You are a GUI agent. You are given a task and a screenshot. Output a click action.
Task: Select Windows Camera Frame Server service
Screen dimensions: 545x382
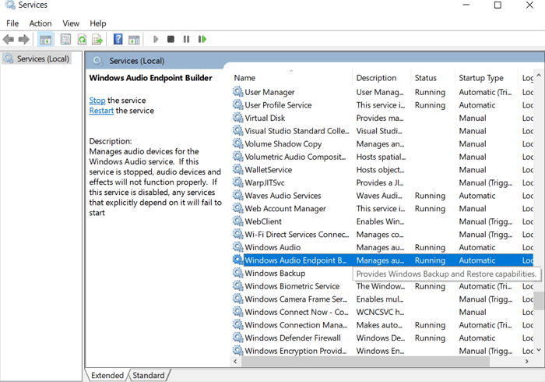[382, 299]
